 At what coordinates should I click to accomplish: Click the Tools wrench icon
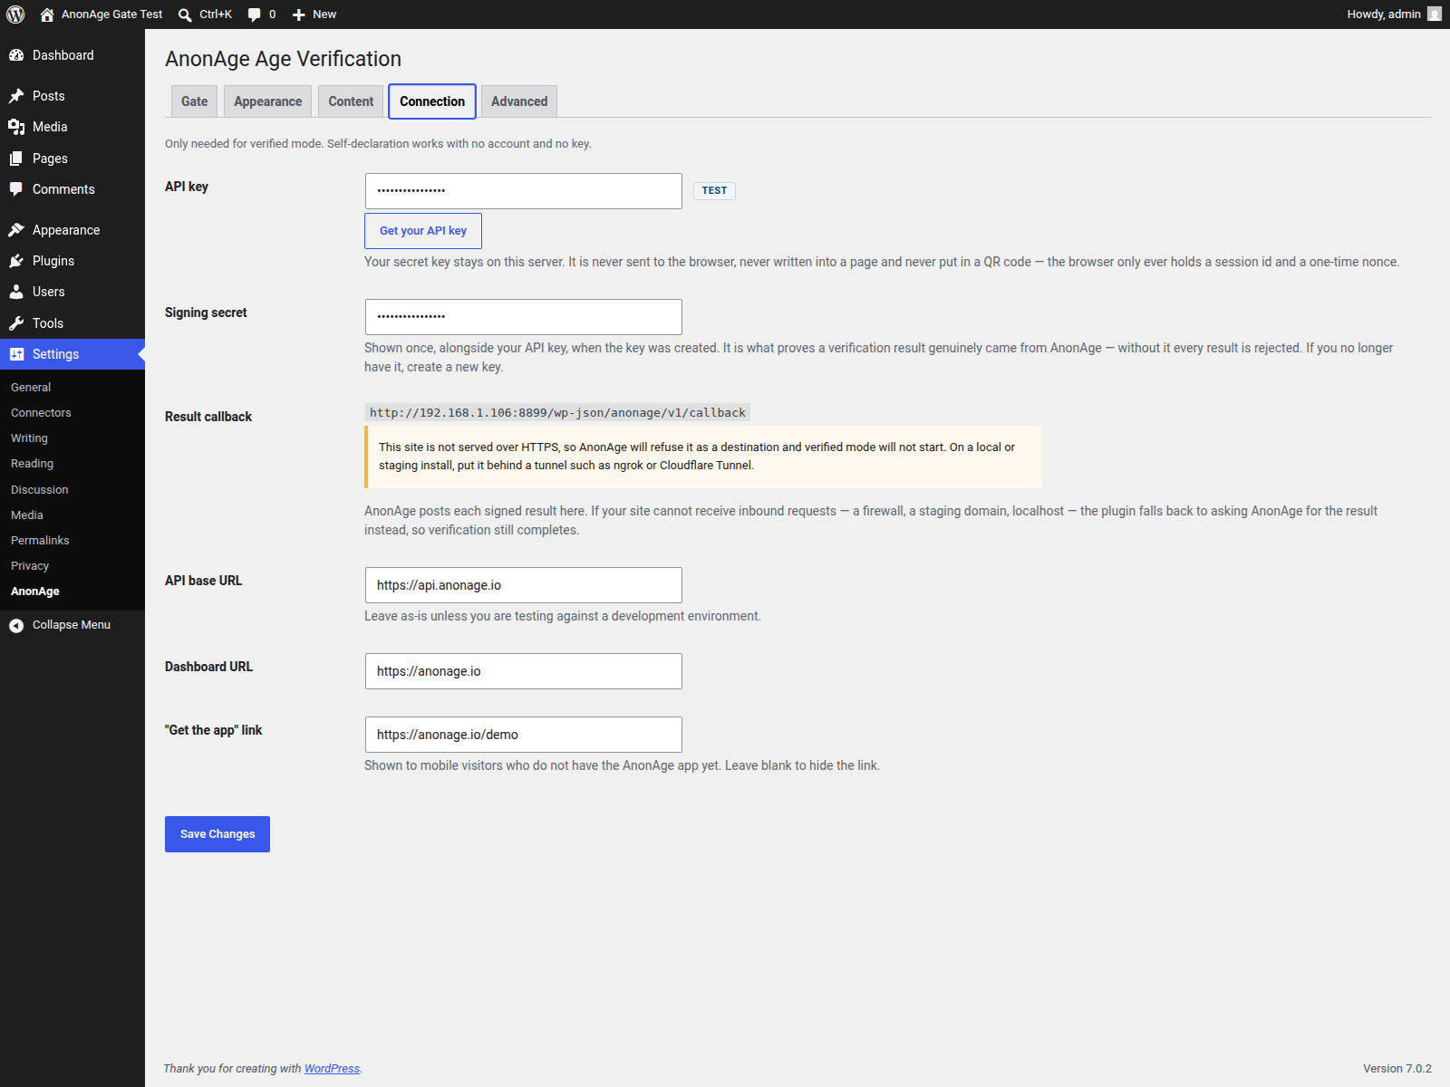pyautogui.click(x=16, y=323)
